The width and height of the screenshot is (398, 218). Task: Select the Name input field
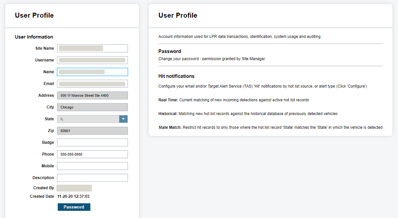92,72
